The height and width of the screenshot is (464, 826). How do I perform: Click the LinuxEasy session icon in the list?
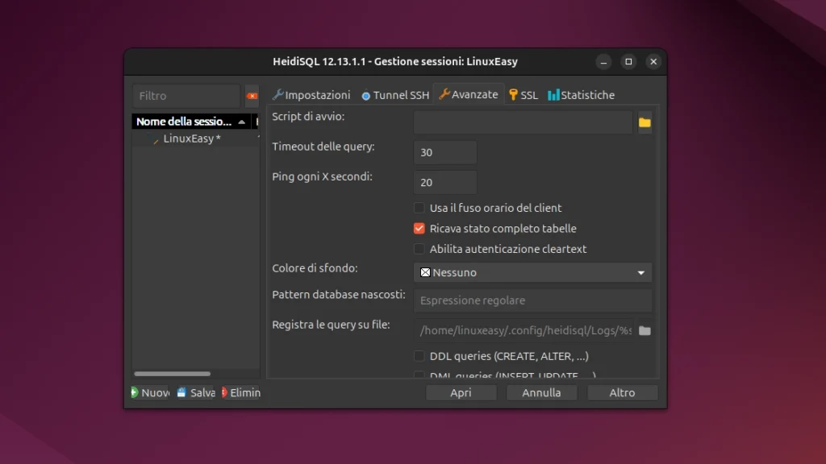(x=156, y=139)
